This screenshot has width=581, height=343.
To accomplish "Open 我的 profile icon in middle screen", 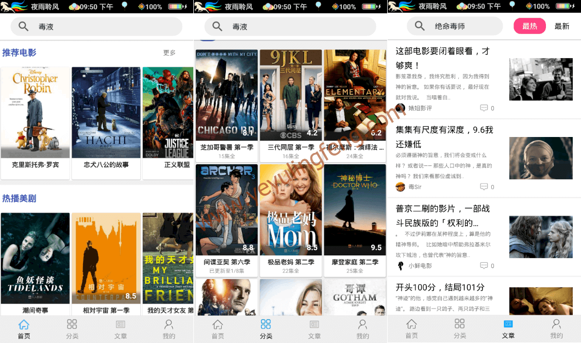I will coord(362,324).
